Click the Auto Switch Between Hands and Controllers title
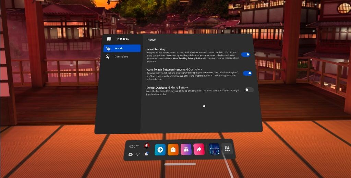The image size is (351, 178). click(x=174, y=69)
